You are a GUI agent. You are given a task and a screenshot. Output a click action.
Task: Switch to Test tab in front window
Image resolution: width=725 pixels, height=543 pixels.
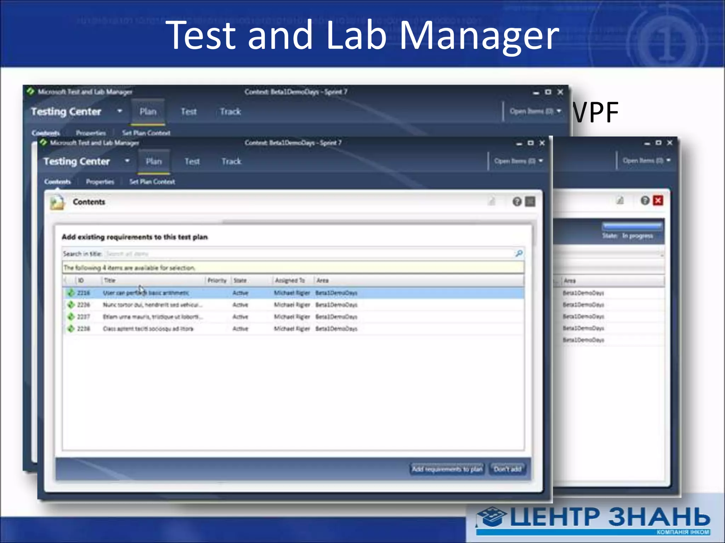192,162
